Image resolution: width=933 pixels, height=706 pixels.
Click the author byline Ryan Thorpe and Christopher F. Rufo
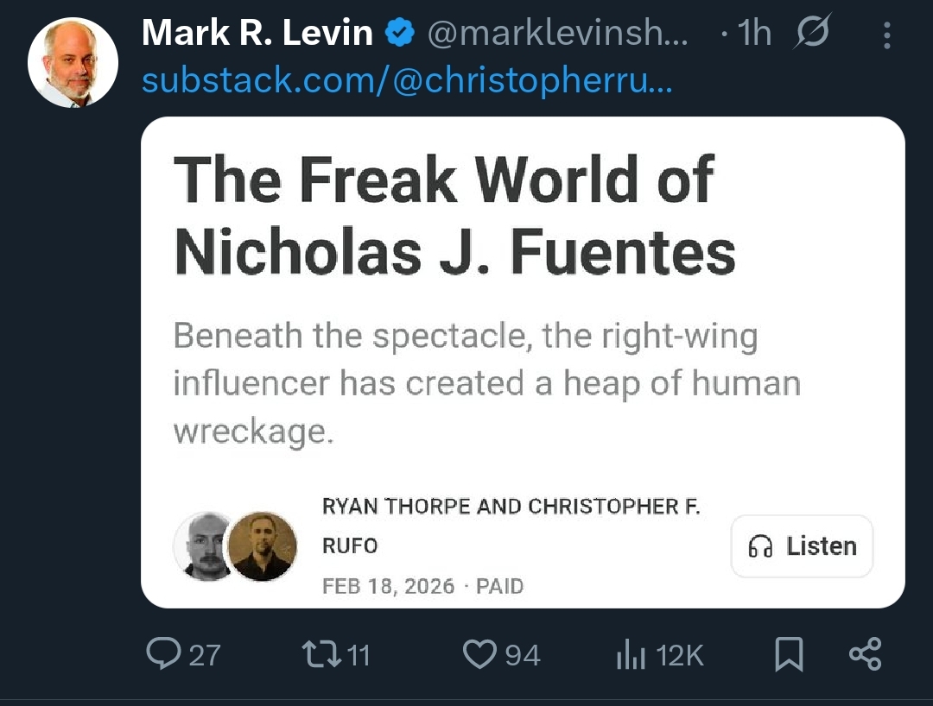point(511,526)
